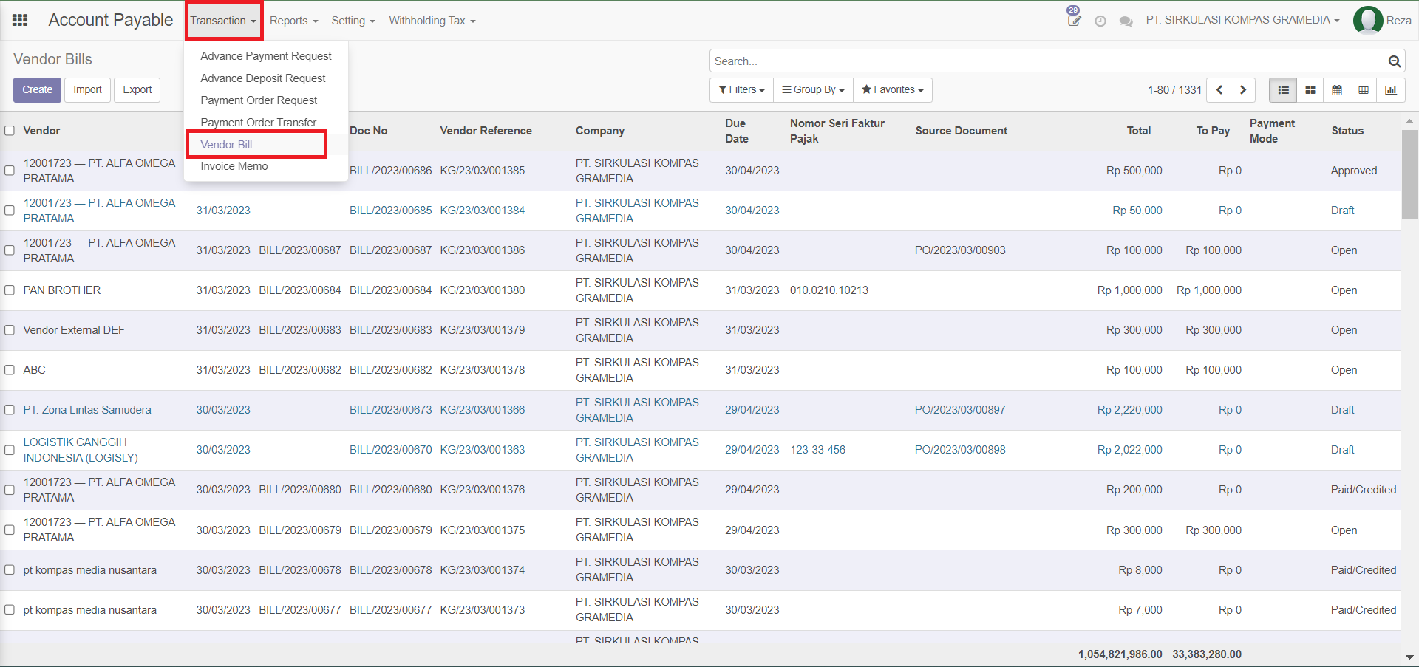This screenshot has height=667, width=1419.
Task: Open source document PO/2023/03/00903
Action: click(x=960, y=250)
